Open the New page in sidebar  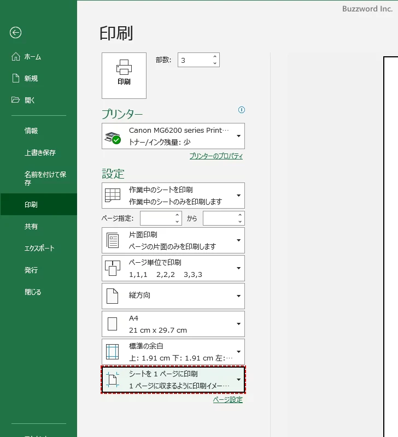pos(31,79)
